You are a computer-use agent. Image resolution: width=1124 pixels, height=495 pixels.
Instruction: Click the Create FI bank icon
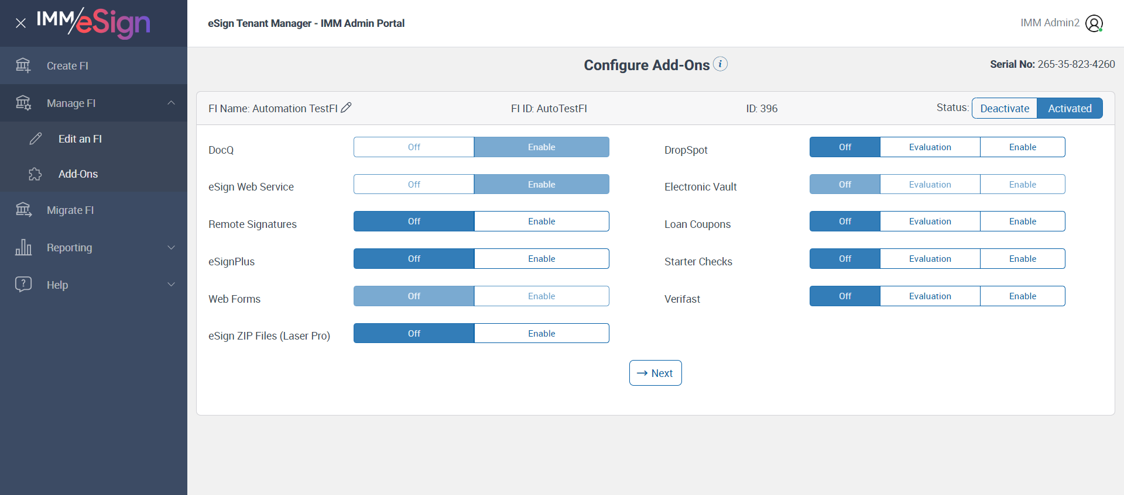click(x=23, y=65)
